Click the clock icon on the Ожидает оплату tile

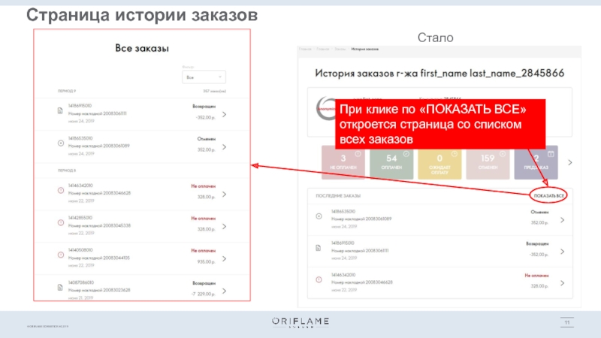click(x=455, y=154)
